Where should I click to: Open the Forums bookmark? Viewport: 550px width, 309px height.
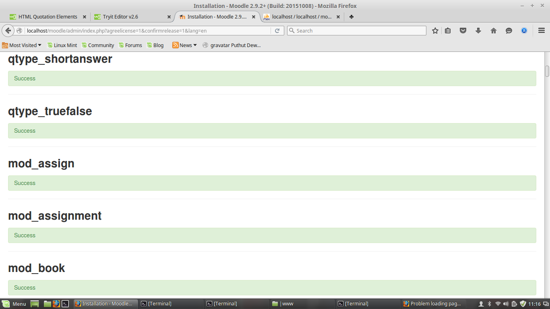130,45
